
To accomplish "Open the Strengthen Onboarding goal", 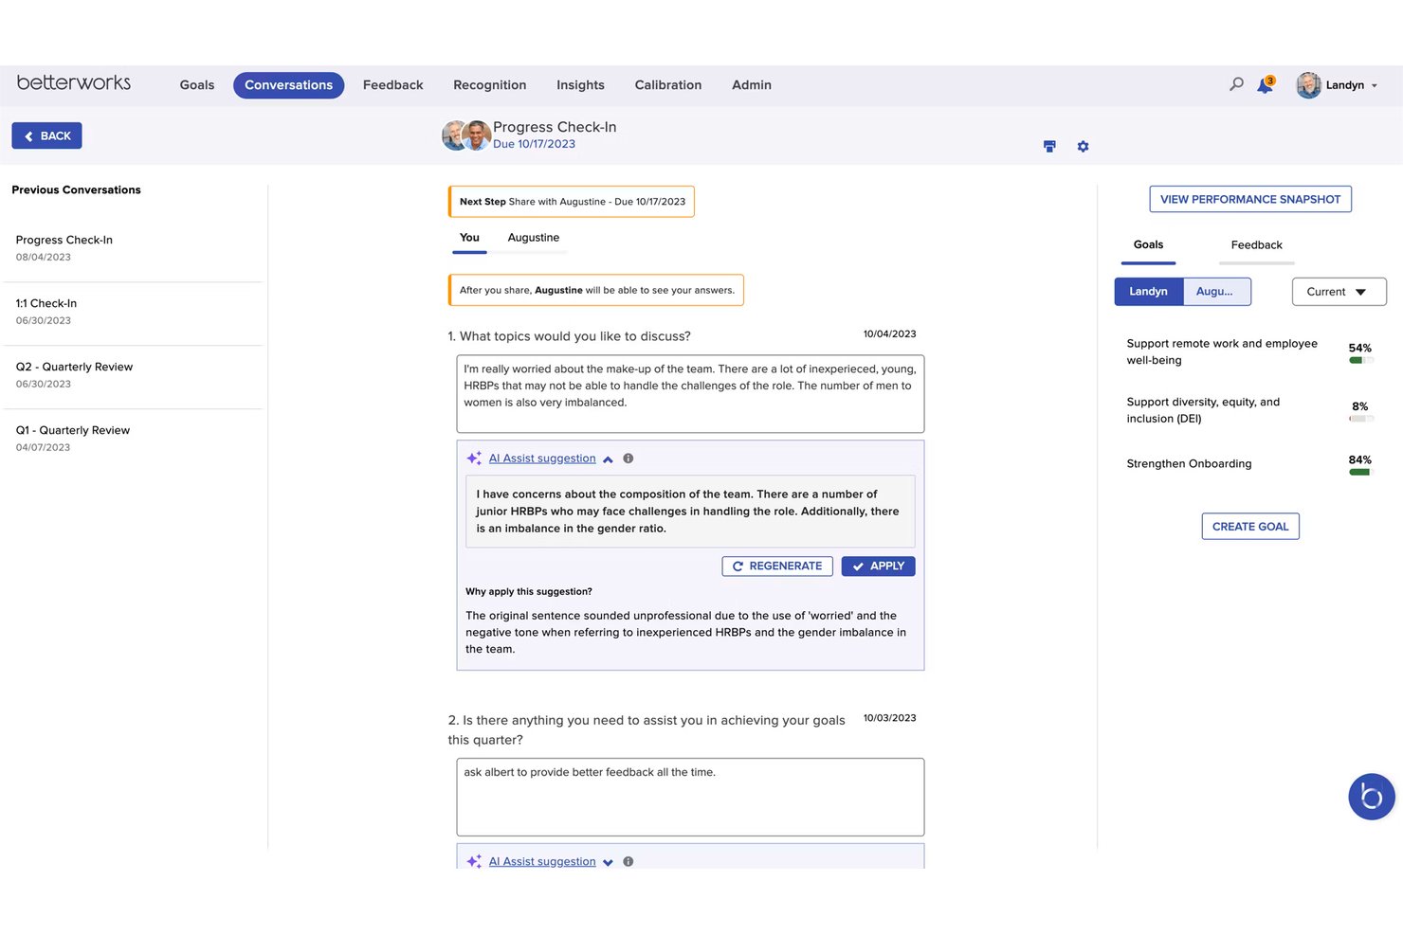I will [x=1189, y=464].
